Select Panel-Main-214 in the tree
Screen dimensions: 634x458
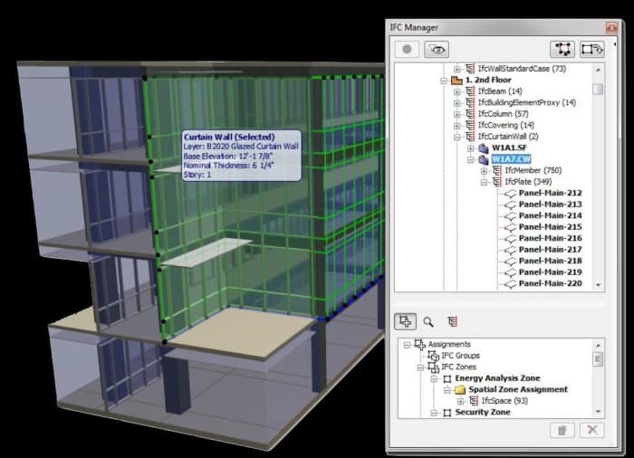(550, 215)
